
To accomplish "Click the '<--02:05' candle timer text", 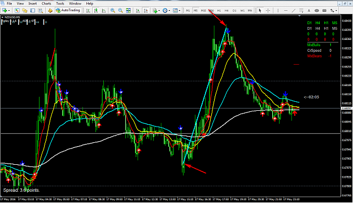I will (311, 97).
